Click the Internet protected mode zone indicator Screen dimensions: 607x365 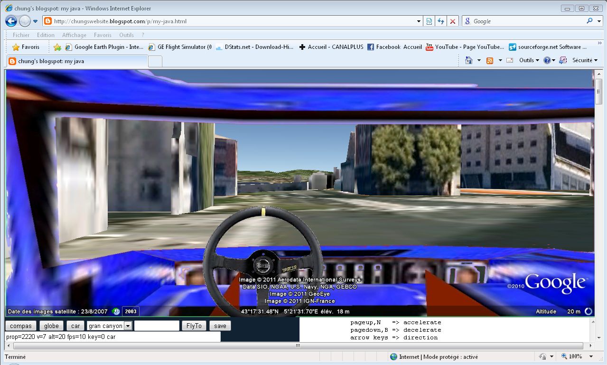(434, 357)
